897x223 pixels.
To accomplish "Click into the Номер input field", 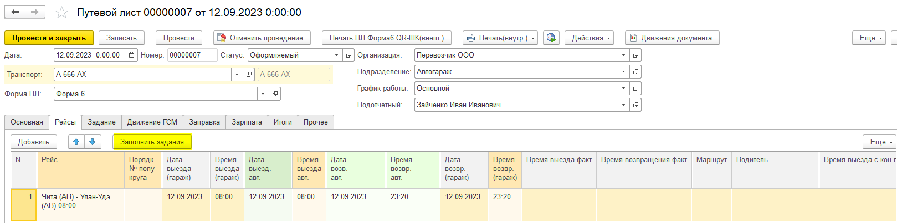I will [191, 55].
